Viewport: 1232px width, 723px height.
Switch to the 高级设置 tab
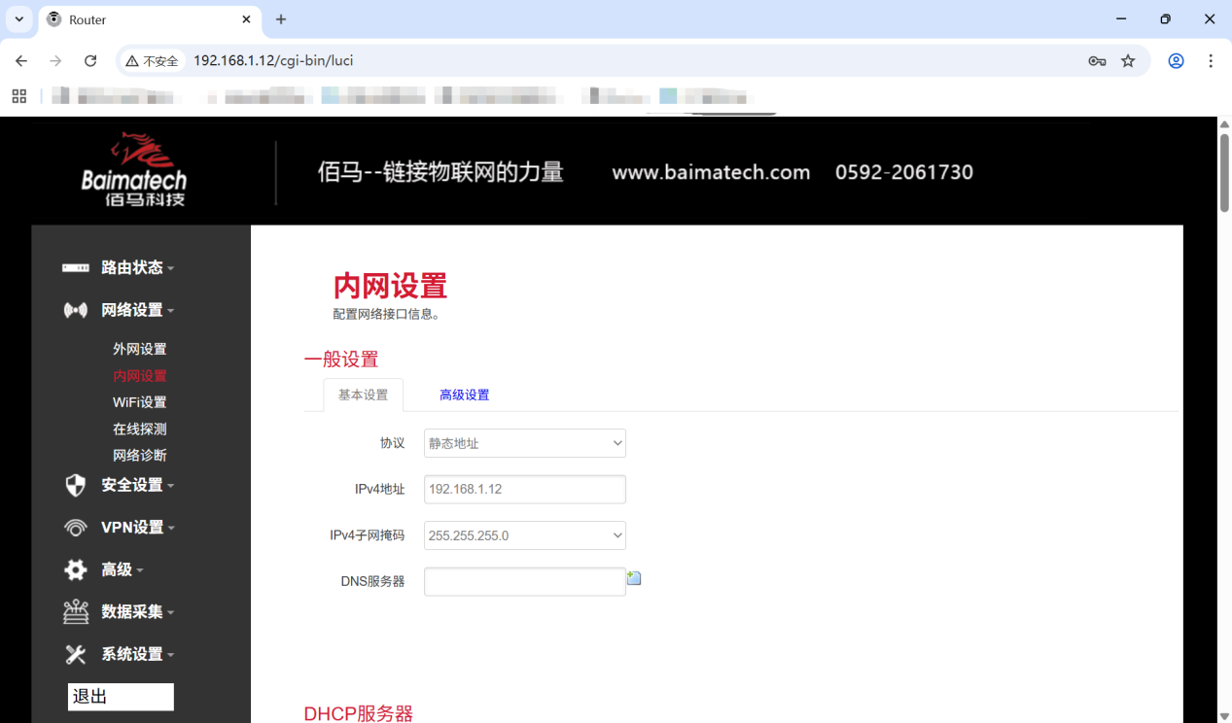[464, 395]
